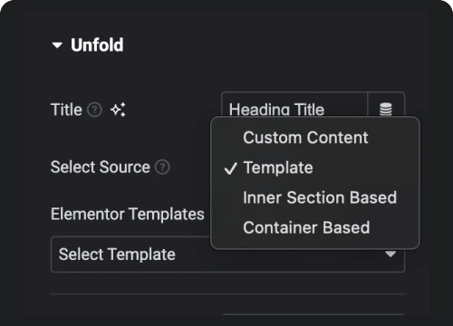
Task: Click the divider line below Select Template
Action: click(227, 293)
